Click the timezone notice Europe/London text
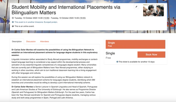Screen dimensions: 176x102 tap(36, 22)
